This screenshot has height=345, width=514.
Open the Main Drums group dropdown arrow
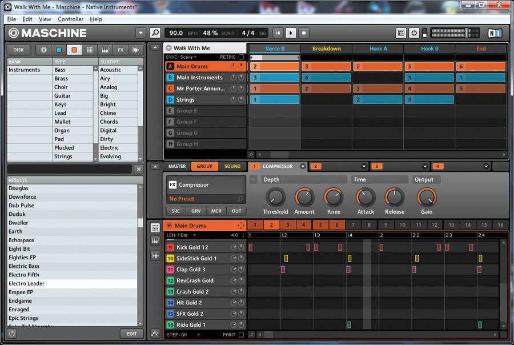tap(170, 226)
